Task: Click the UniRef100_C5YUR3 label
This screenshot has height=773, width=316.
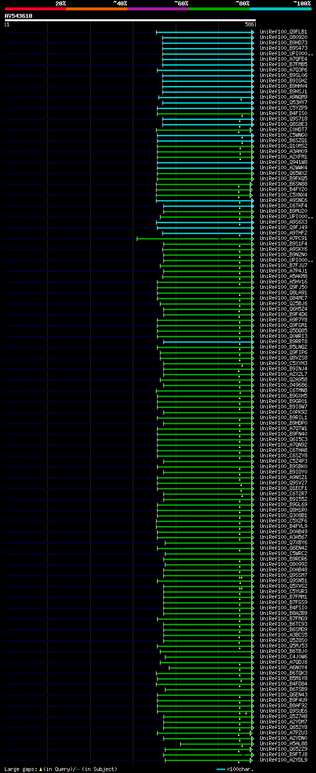Action: pyautogui.click(x=283, y=591)
